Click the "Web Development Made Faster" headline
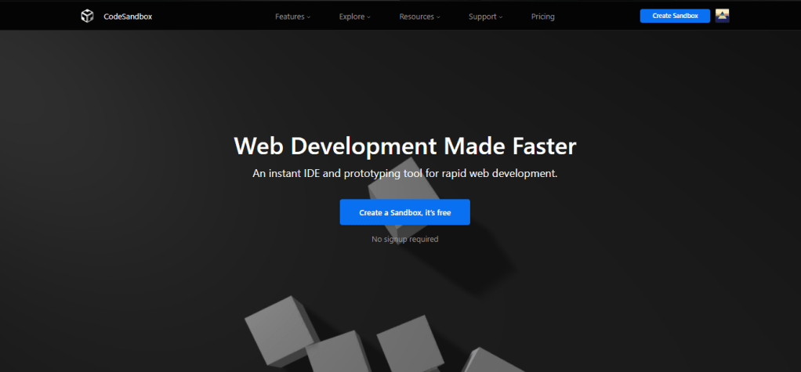The width and height of the screenshot is (801, 372). 404,146
